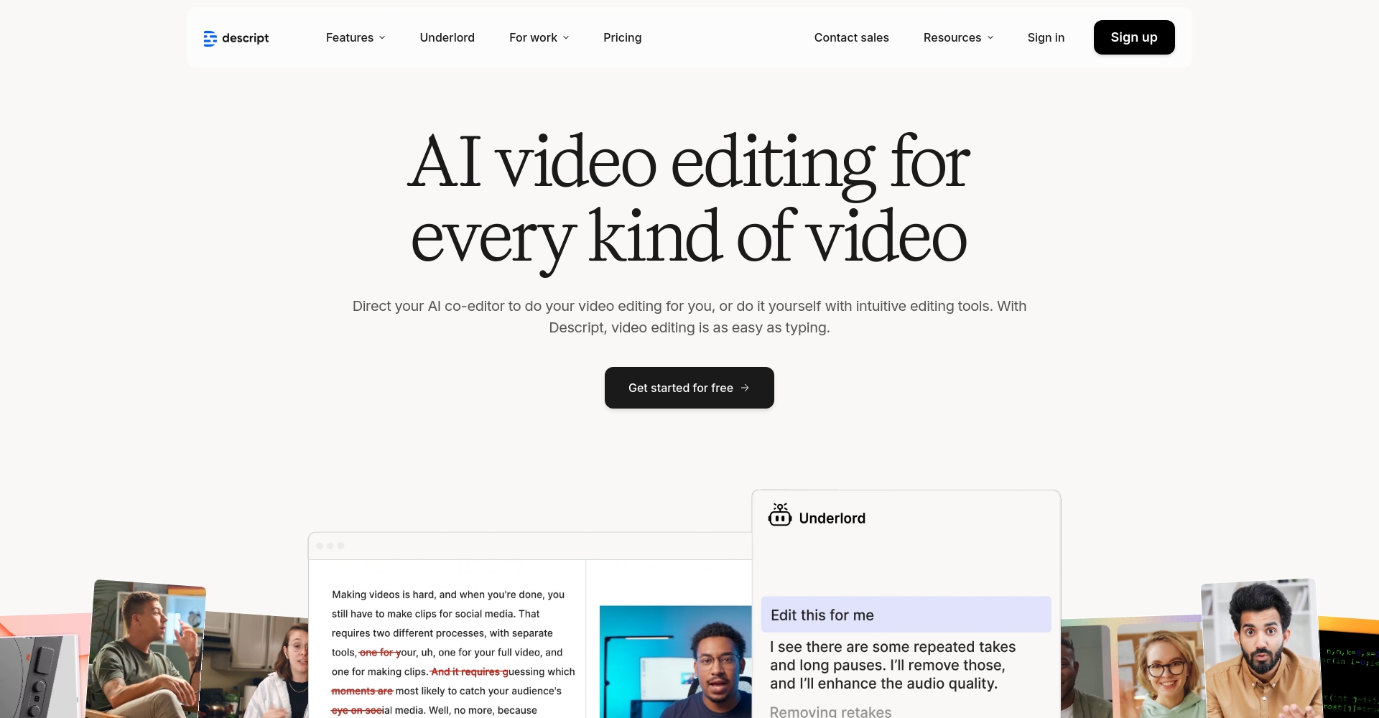
Task: Expand the Resources dropdown chevron
Action: point(990,37)
